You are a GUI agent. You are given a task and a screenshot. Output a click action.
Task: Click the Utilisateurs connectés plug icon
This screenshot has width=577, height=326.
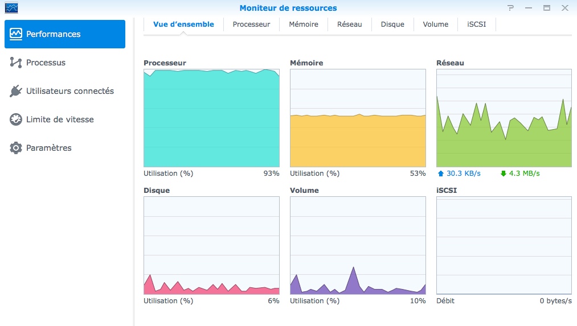coord(16,91)
